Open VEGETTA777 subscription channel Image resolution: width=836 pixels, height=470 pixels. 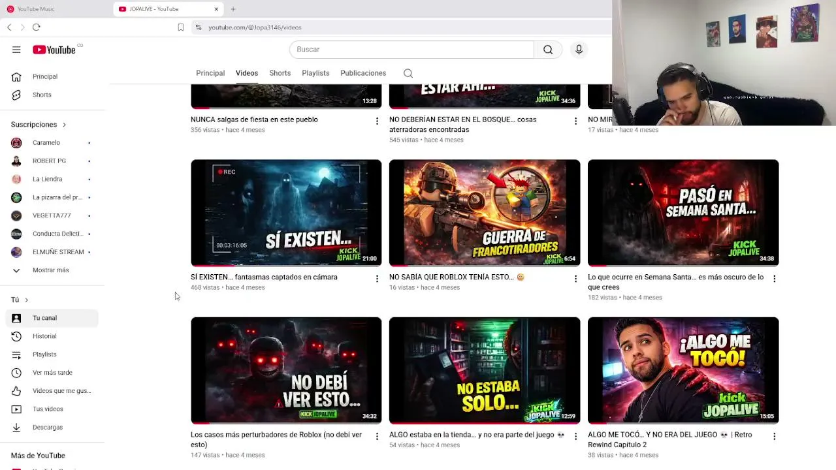point(52,215)
